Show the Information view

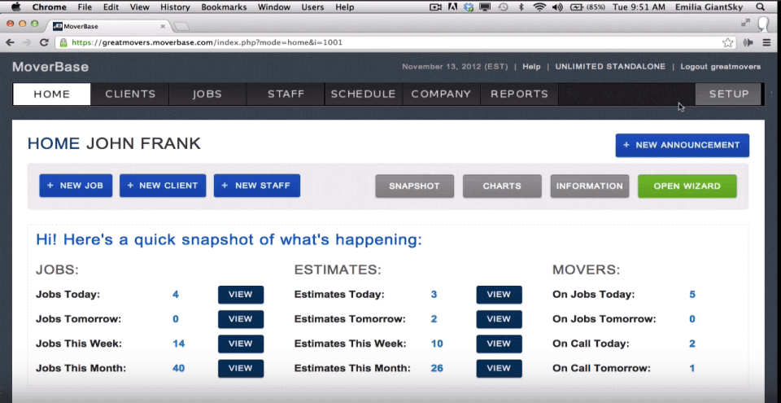point(590,186)
